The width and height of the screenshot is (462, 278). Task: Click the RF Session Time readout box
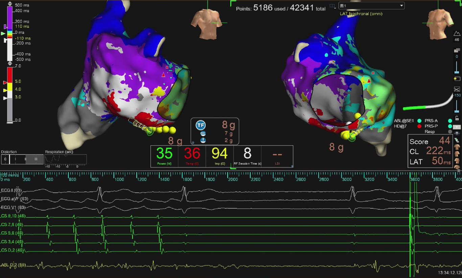pos(247,156)
